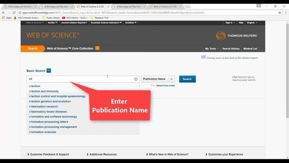Open Essential Science Indicators item
The height and width of the screenshot is (163, 289).
106,23
